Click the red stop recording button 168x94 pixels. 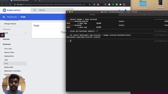pyautogui.click(x=2, y=35)
